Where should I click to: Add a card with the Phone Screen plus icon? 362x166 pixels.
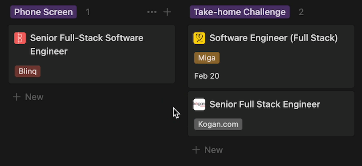point(167,12)
